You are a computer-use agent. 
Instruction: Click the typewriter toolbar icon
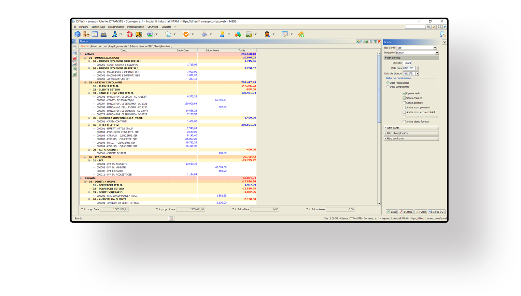(104, 34)
